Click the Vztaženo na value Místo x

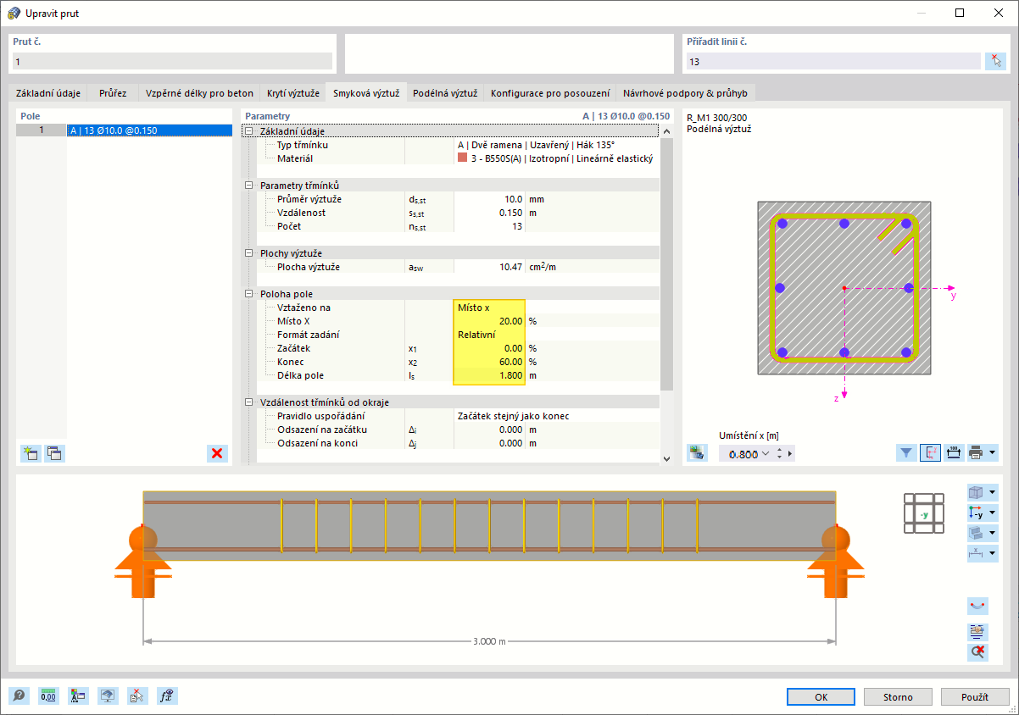[489, 308]
